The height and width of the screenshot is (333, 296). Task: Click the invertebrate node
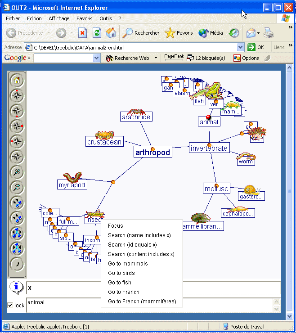pyautogui.click(x=209, y=148)
